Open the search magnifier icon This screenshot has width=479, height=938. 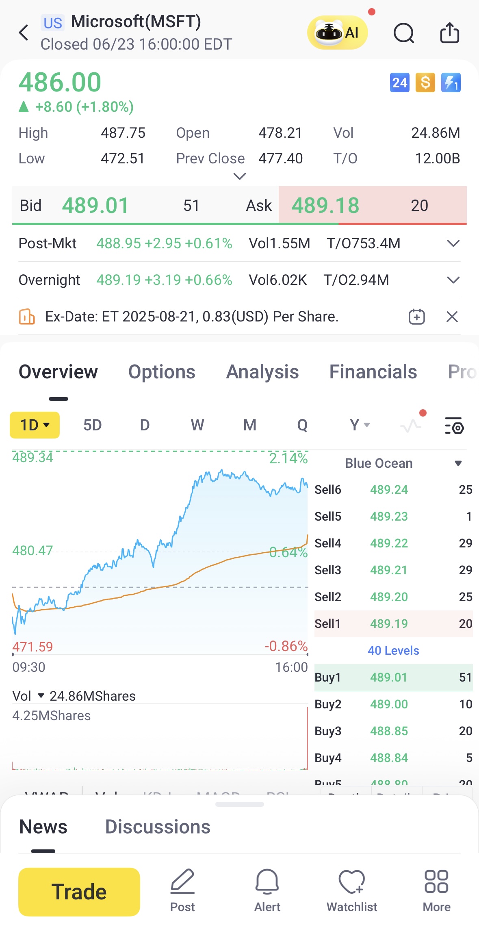404,33
